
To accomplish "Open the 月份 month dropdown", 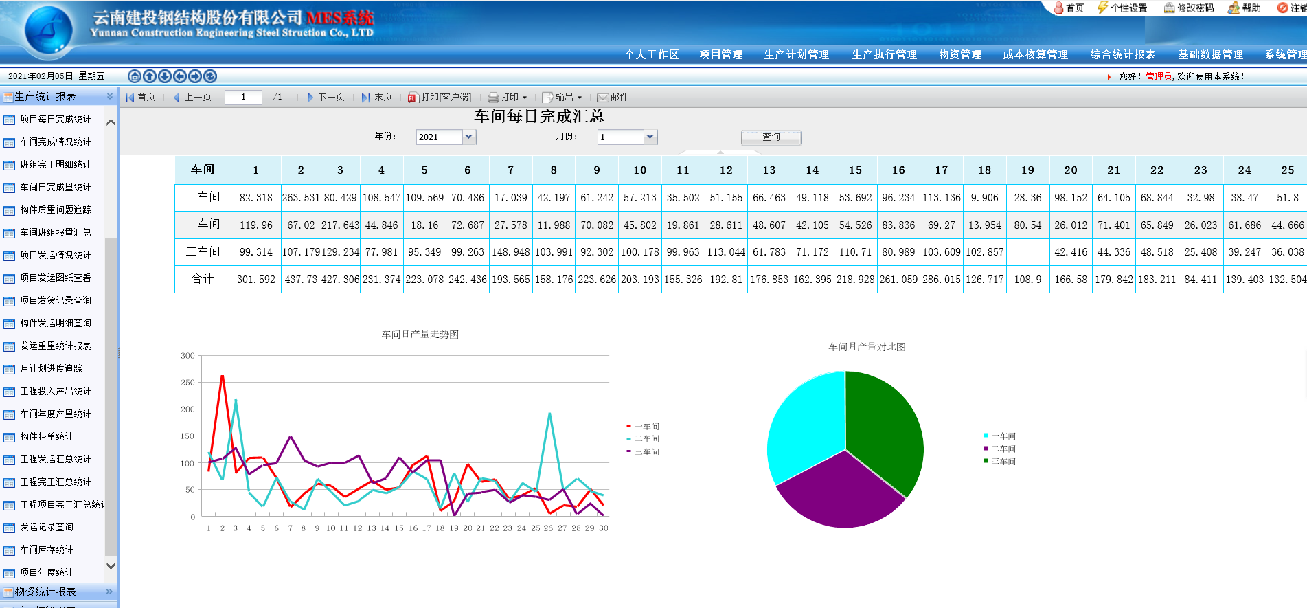I will click(650, 137).
